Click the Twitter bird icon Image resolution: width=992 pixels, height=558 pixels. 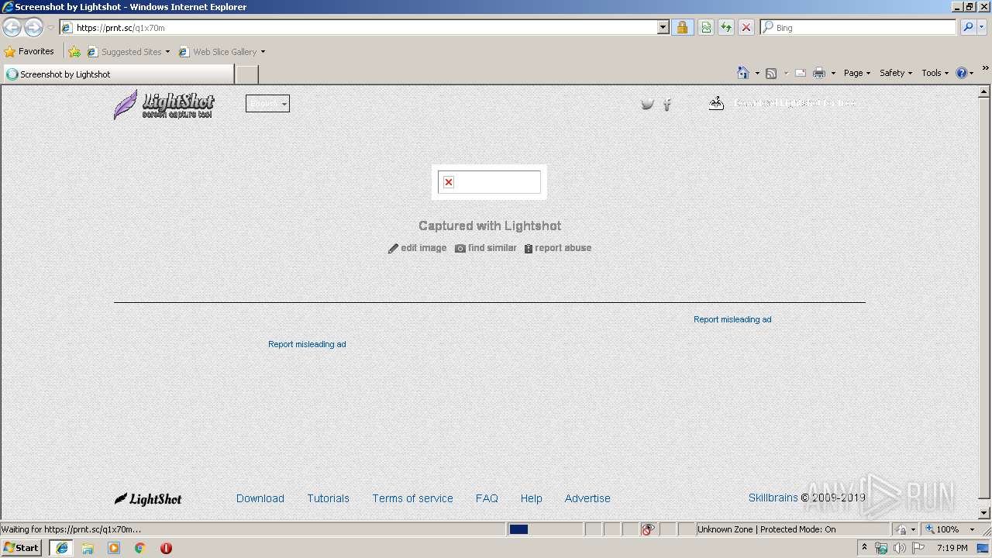[647, 104]
